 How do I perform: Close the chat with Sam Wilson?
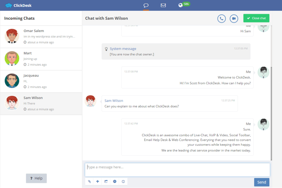[256, 18]
